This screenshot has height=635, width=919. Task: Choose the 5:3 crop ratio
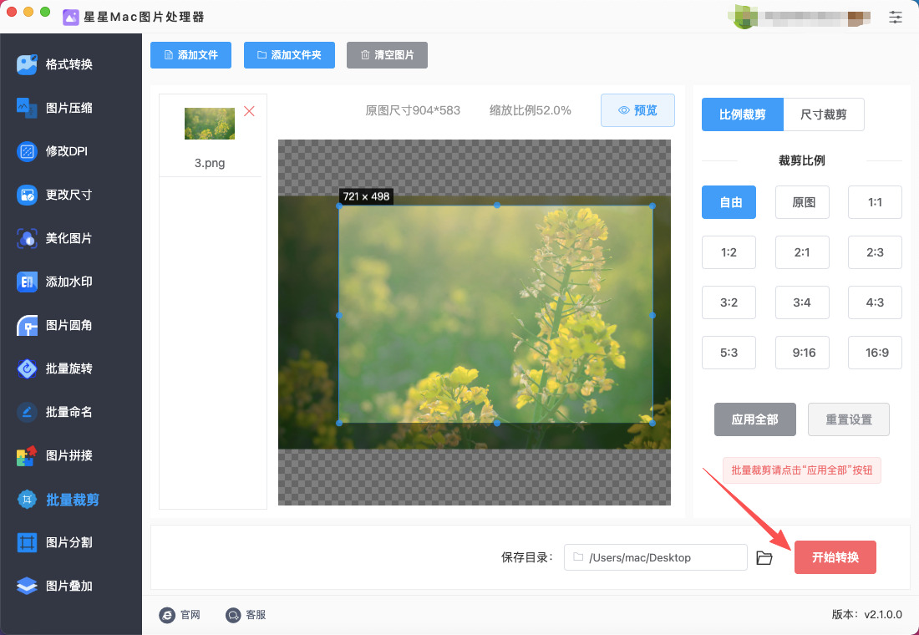point(729,353)
